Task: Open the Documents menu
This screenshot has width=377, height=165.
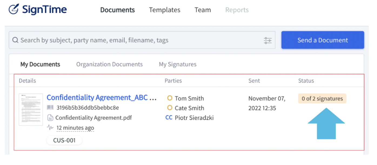Action: click(118, 10)
